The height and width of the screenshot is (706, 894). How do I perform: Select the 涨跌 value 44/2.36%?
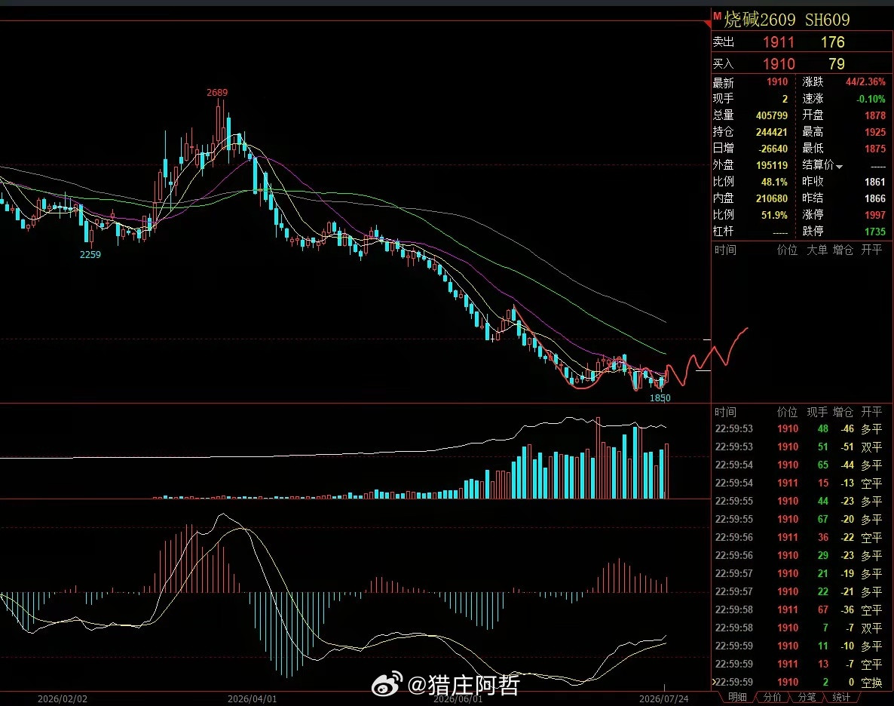865,82
